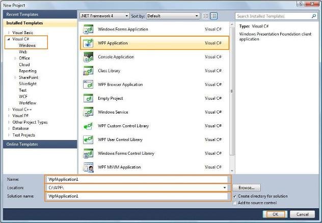This screenshot has width=322, height=223.
Task: Open the .NET Framework 4 dropdown
Action: [x=104, y=16]
